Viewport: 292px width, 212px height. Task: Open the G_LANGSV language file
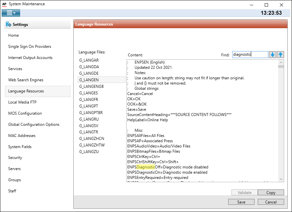89,126
